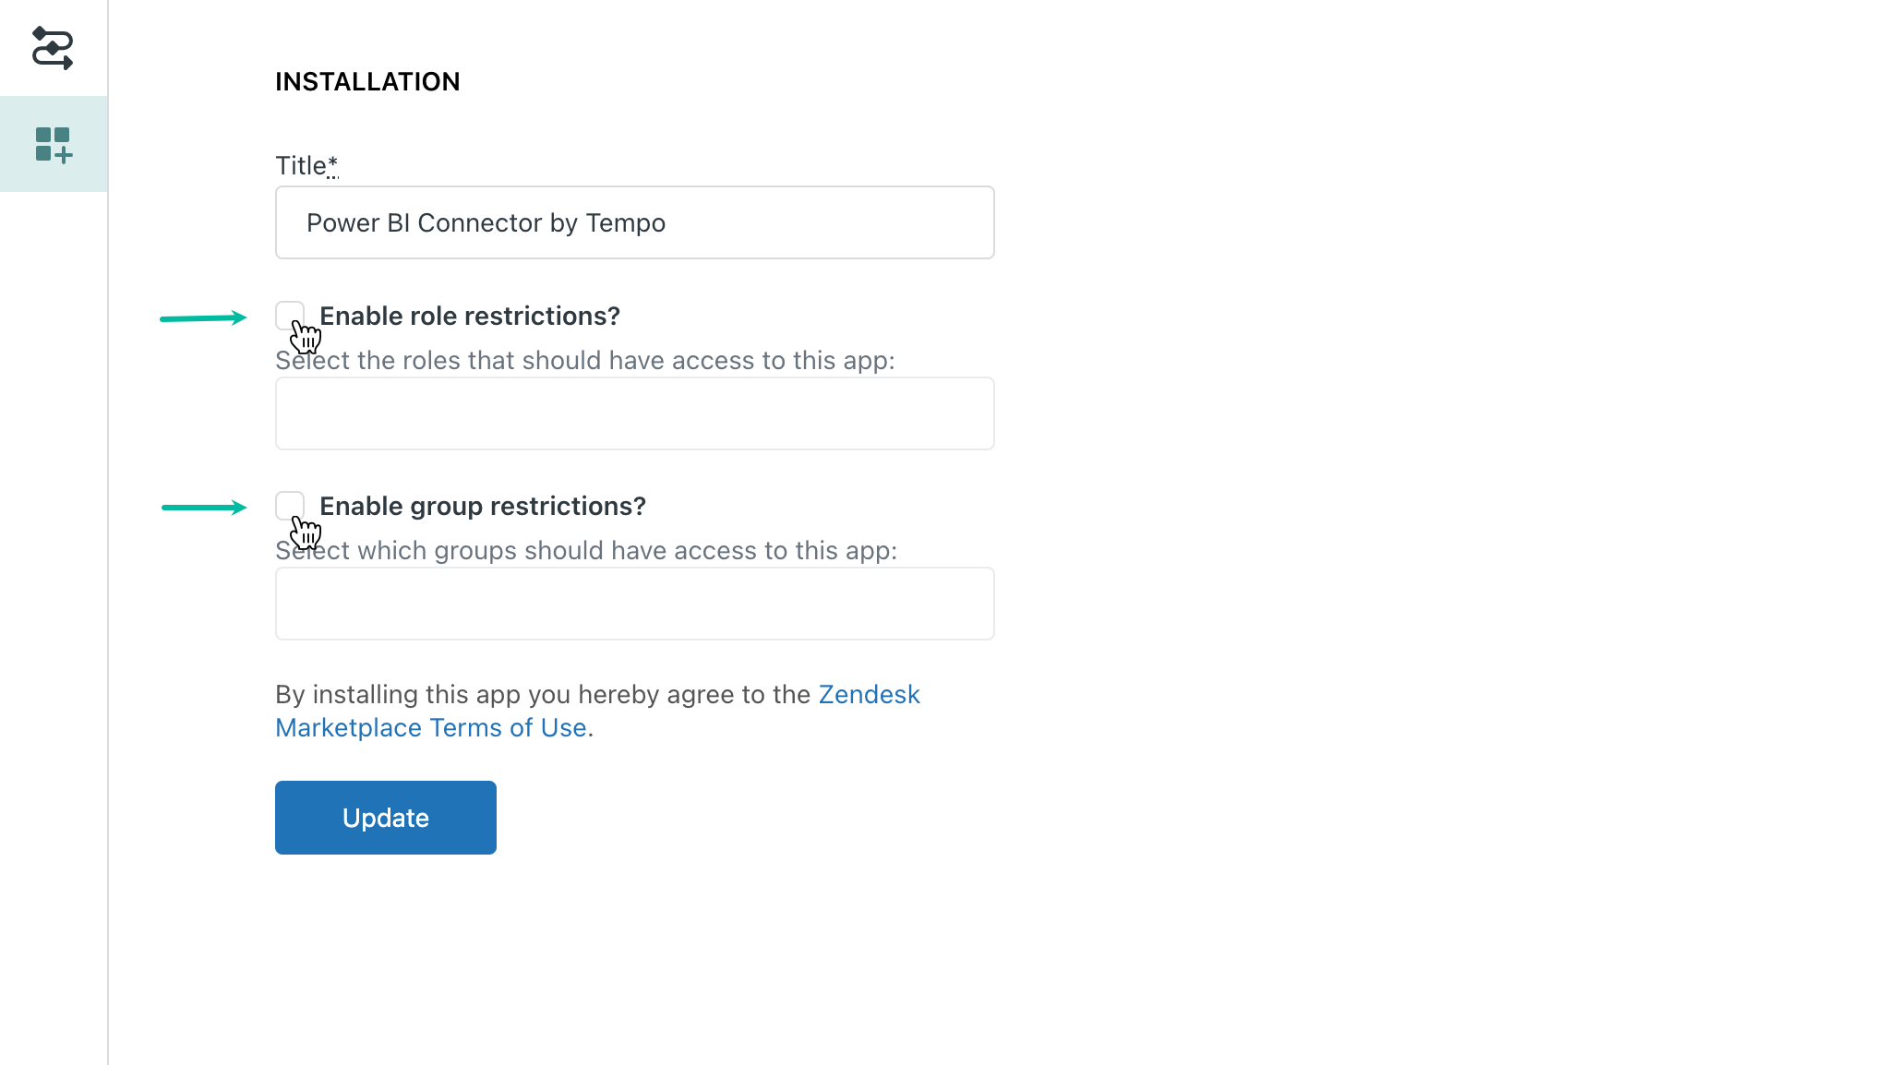
Task: Click inside the Title field showing Power BI Connector
Action: pyautogui.click(x=634, y=222)
